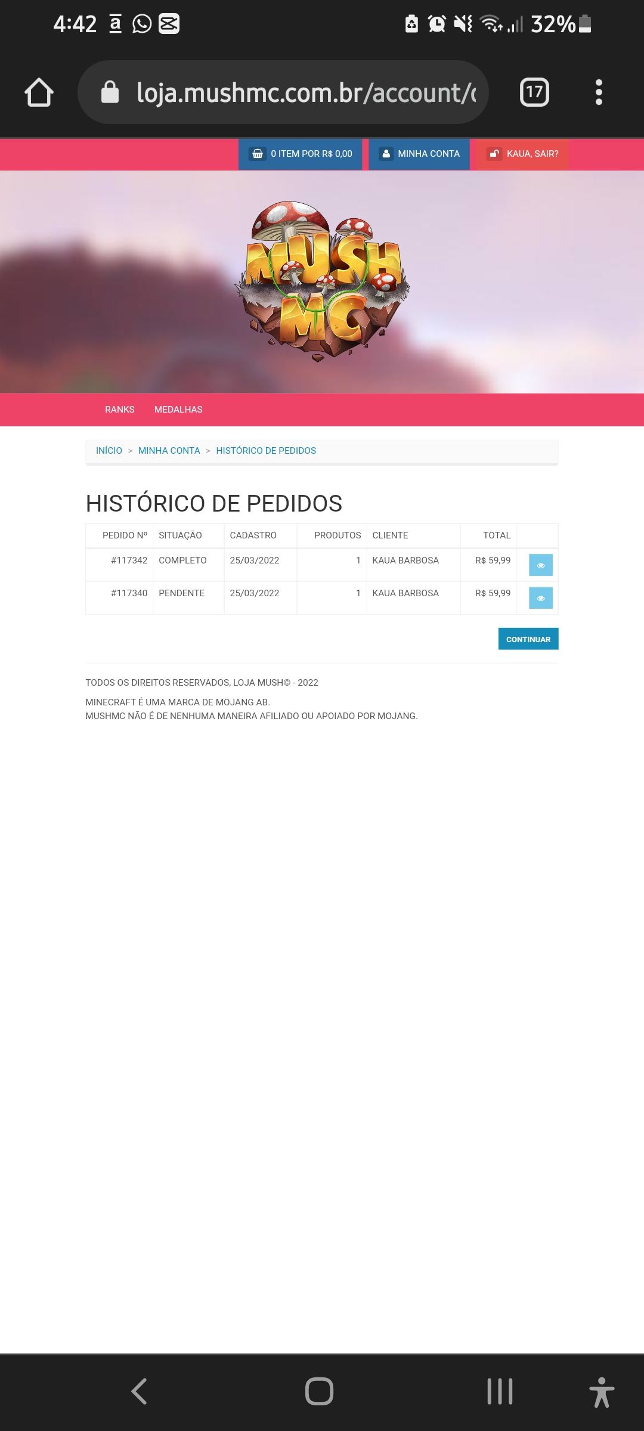Click R$ 59,99 total of order #117342
Screen dimensions: 644x1431
point(493,560)
